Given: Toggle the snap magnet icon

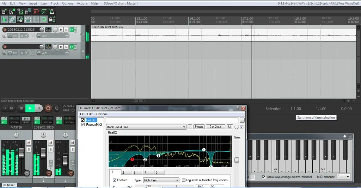Looking at the screenshot, I should [x=44, y=20].
